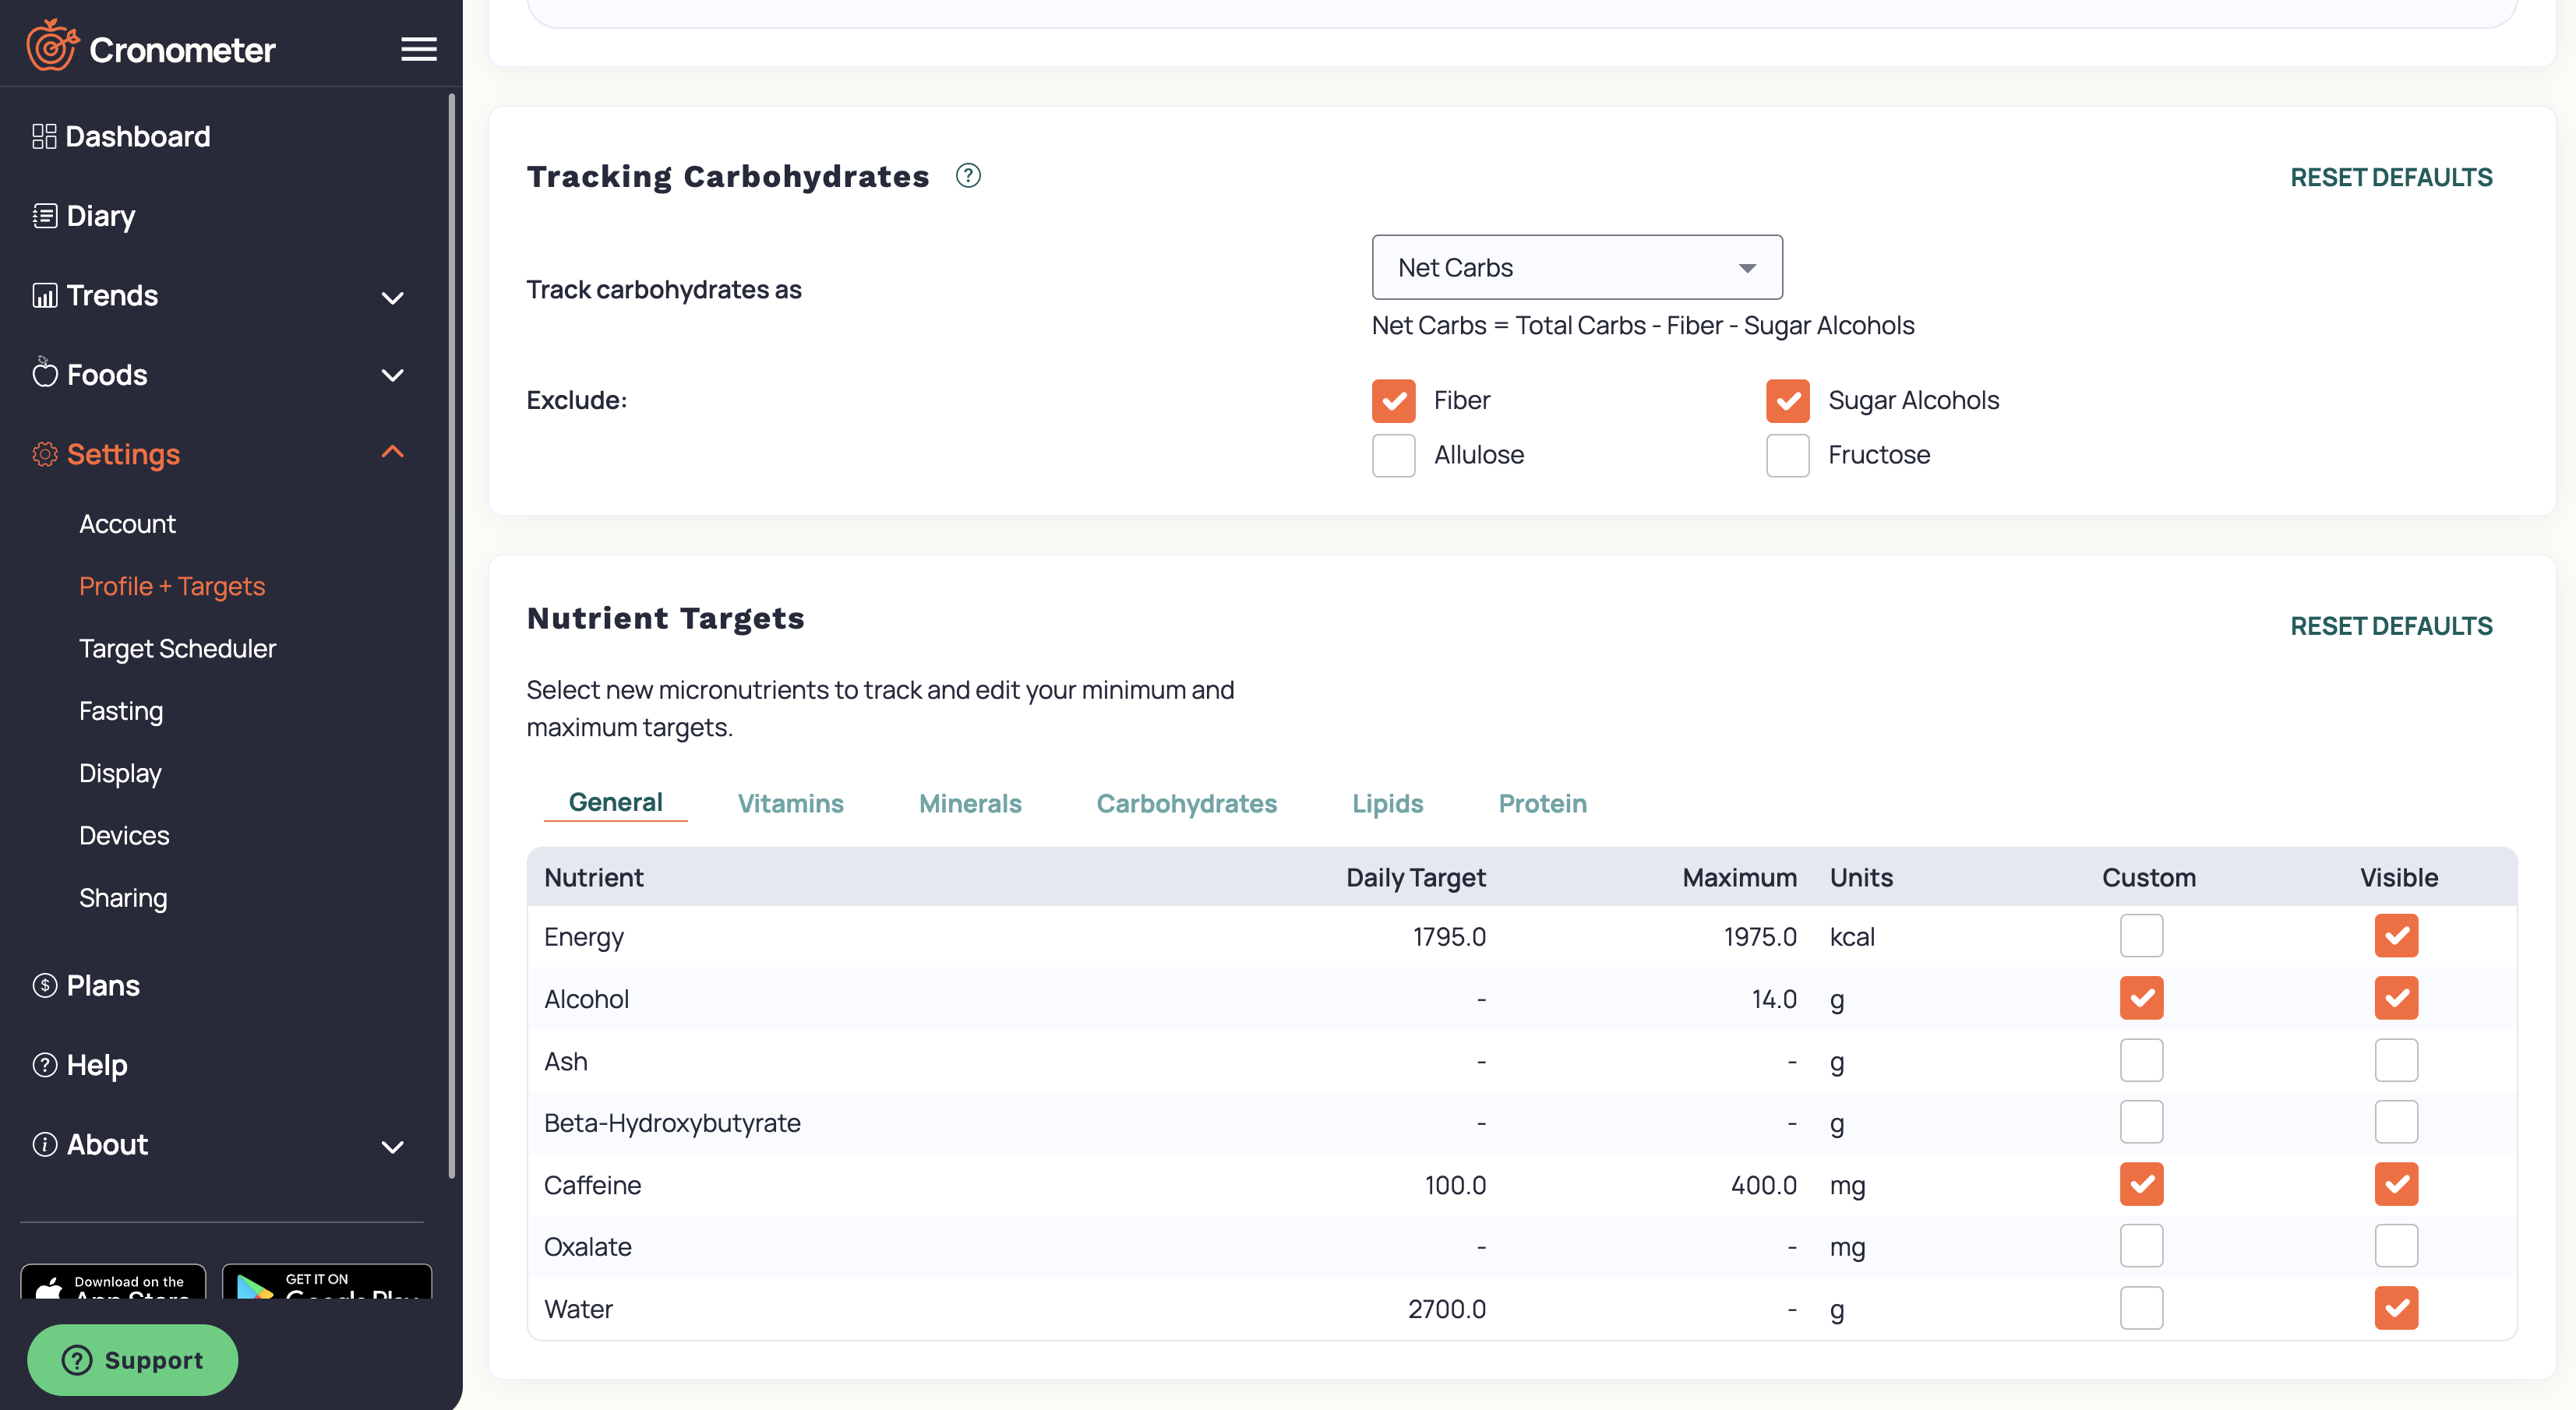Expand the About submenu chevron
Image resolution: width=2576 pixels, height=1410 pixels.
(x=393, y=1147)
